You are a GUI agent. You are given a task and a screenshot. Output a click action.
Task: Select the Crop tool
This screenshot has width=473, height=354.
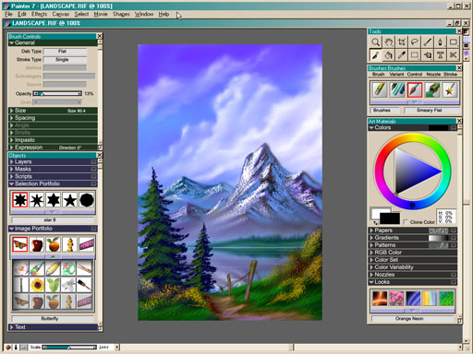point(401,42)
